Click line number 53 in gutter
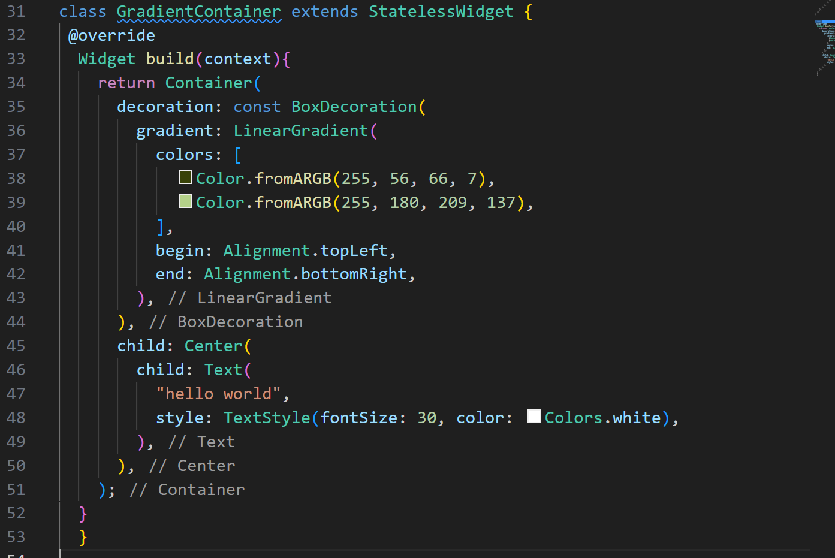The image size is (835, 558). (x=16, y=537)
